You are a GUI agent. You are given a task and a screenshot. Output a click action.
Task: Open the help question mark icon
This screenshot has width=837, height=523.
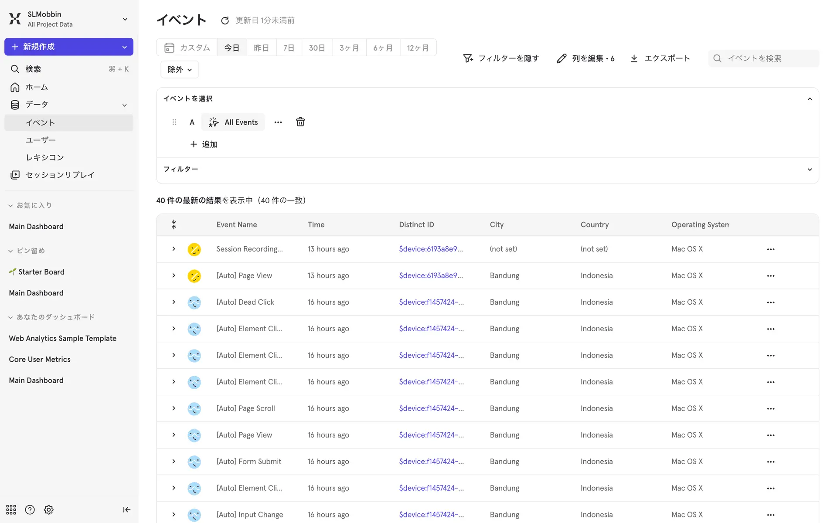(30, 509)
